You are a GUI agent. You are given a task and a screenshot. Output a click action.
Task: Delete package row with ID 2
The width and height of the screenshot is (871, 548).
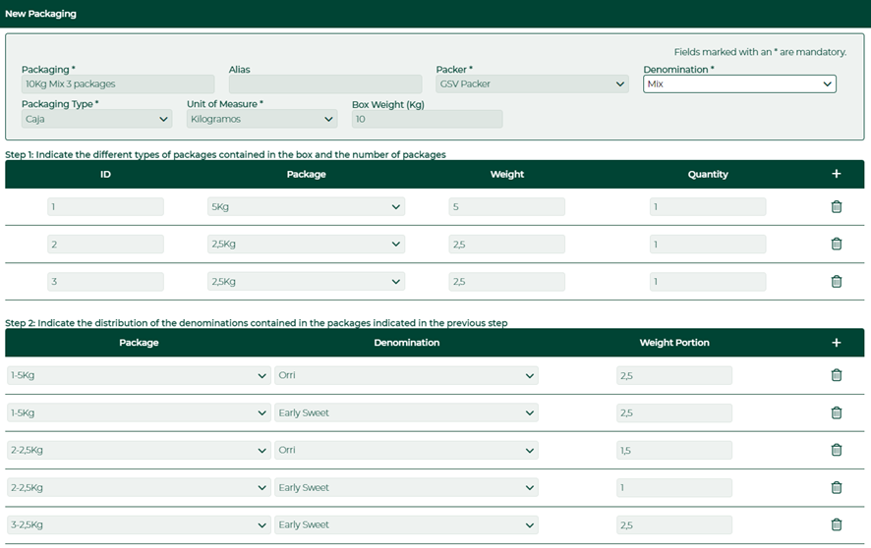pyautogui.click(x=836, y=245)
